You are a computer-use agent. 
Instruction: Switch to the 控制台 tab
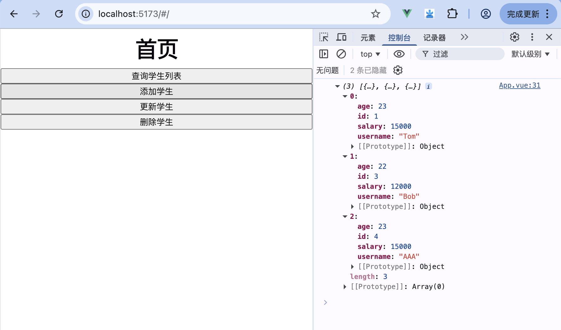click(x=399, y=38)
